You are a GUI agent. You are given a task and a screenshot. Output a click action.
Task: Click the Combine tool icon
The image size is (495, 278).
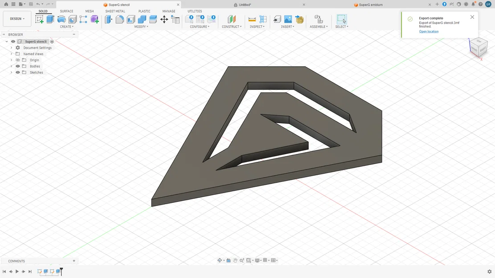point(142,19)
